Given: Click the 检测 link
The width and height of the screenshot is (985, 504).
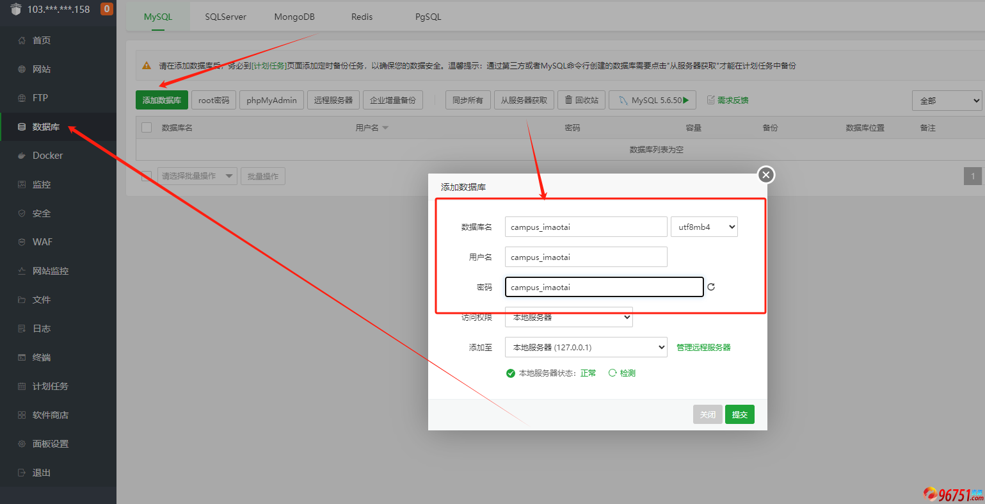Looking at the screenshot, I should tap(628, 373).
